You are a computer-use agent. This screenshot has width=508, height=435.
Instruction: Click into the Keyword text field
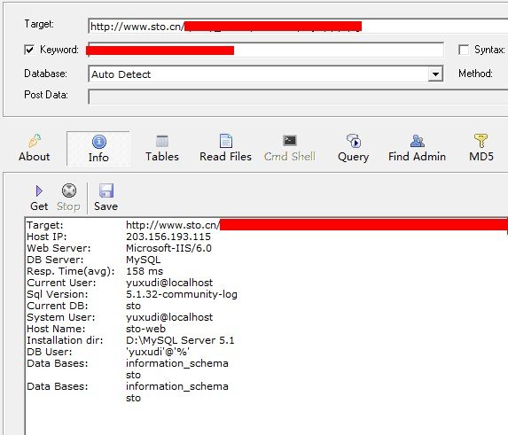[266, 50]
